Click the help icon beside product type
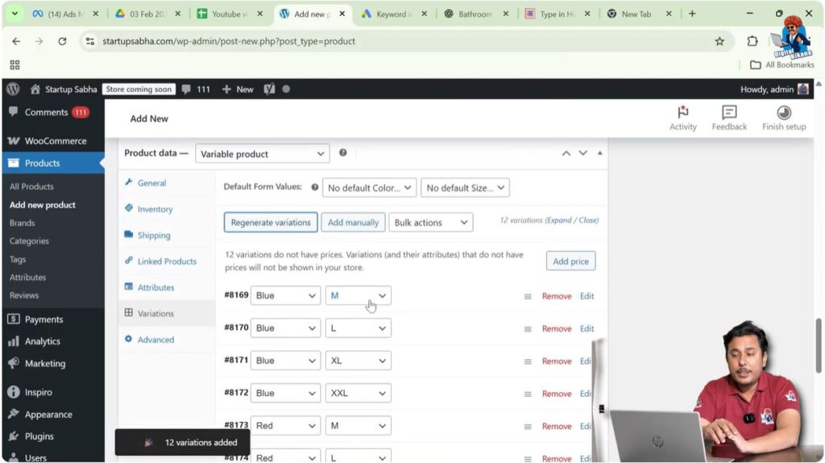 point(343,153)
